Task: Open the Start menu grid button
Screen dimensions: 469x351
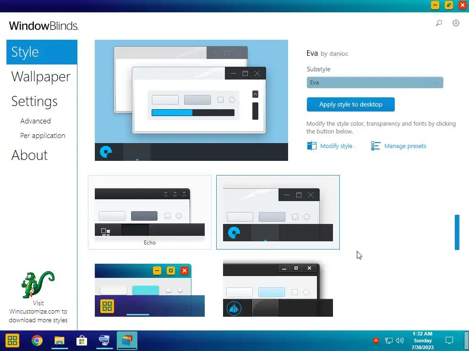Action: click(x=12, y=340)
